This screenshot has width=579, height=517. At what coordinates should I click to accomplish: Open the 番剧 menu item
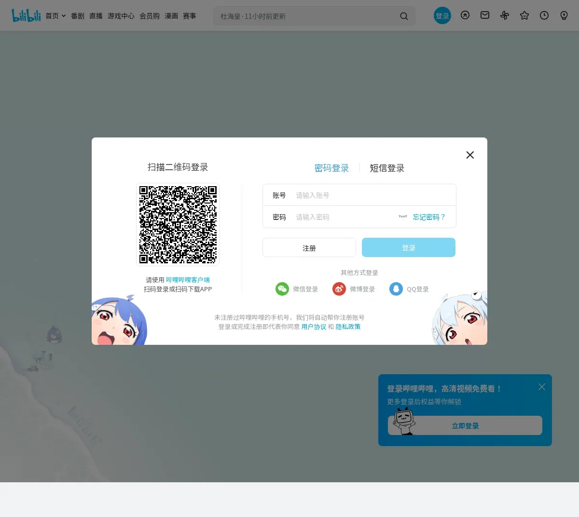pyautogui.click(x=77, y=16)
